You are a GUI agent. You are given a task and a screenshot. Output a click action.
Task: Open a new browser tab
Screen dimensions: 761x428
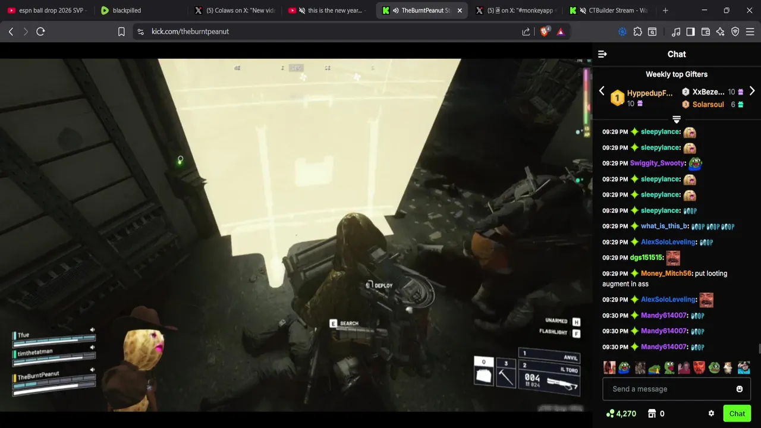point(665,10)
